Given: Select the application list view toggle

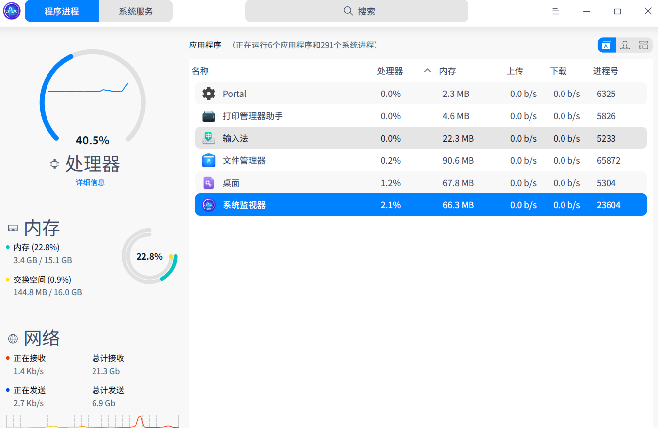Looking at the screenshot, I should (x=606, y=45).
